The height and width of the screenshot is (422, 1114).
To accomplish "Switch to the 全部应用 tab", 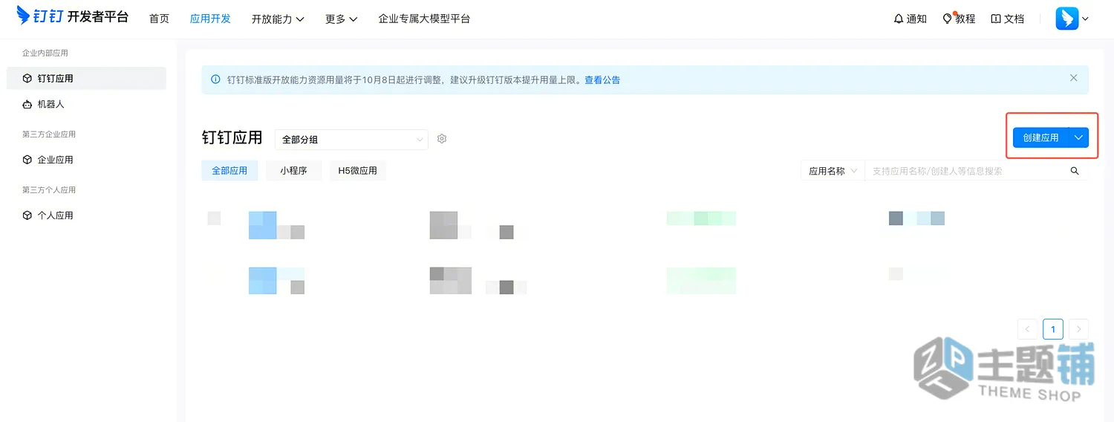I will point(229,170).
